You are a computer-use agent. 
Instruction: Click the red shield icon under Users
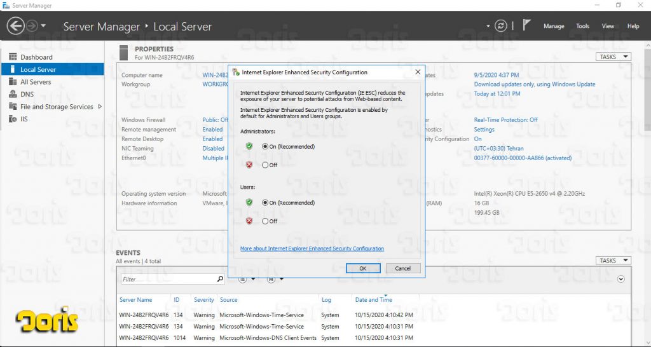click(x=249, y=221)
